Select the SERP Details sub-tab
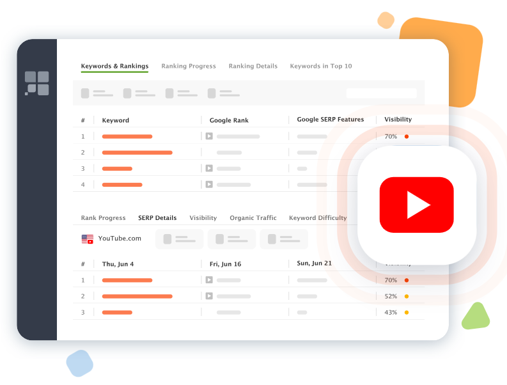The image size is (507, 385). (157, 217)
